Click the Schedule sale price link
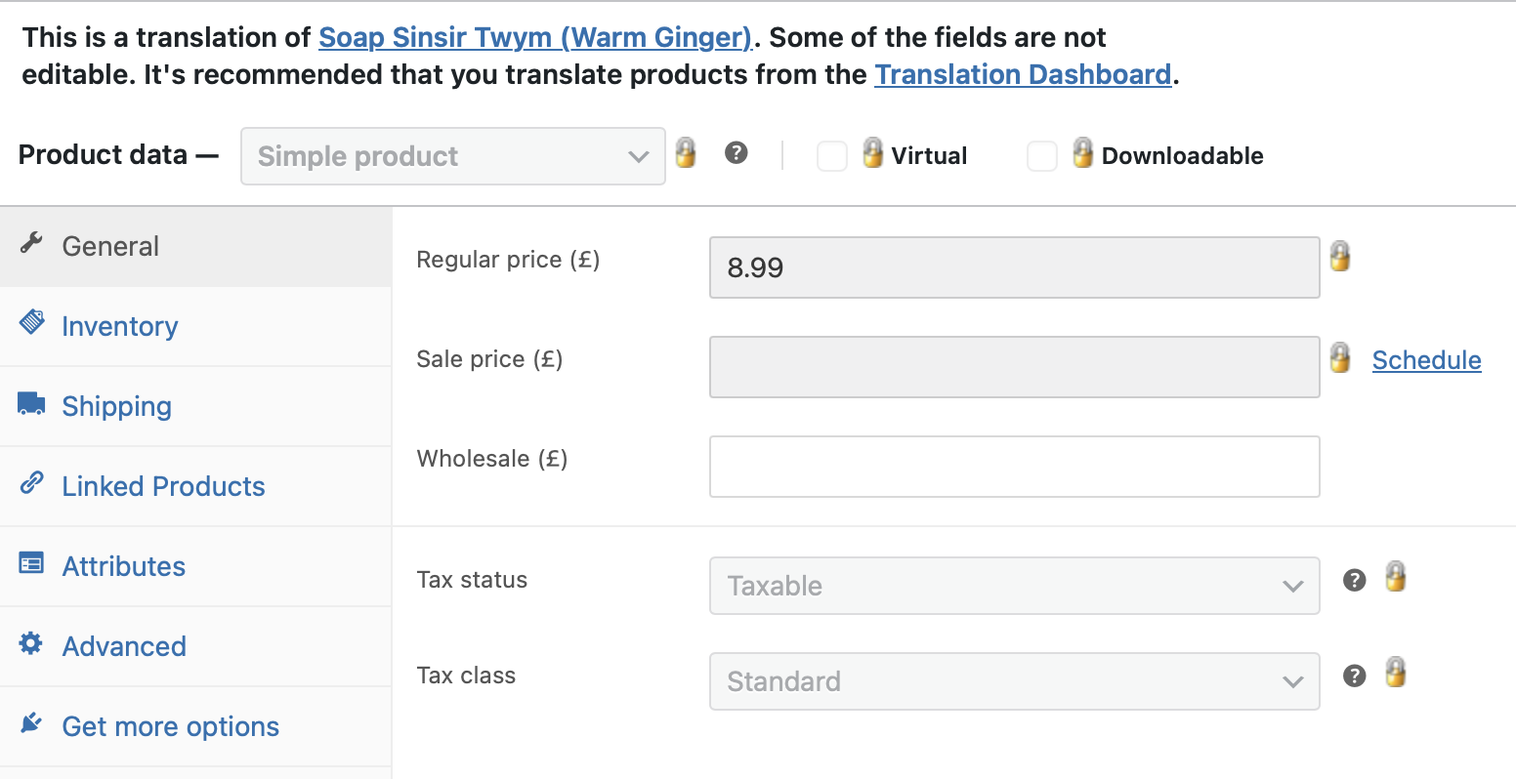The width and height of the screenshot is (1516, 779). 1426,360
